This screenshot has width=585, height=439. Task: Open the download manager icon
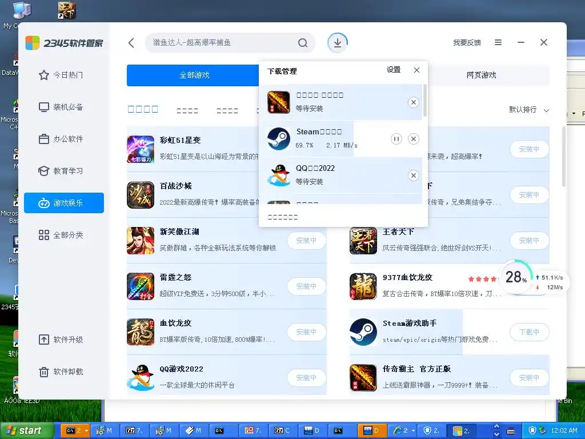click(337, 43)
